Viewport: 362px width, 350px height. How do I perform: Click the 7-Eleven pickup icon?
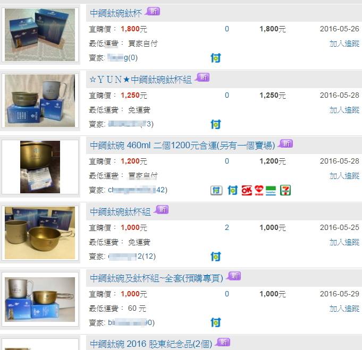pyautogui.click(x=285, y=190)
